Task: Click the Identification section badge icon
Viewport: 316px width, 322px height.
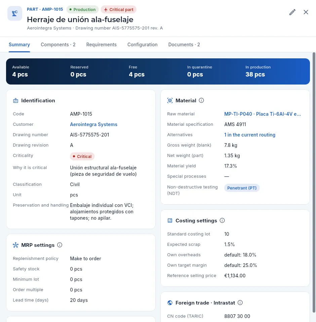Action: (x=16, y=100)
